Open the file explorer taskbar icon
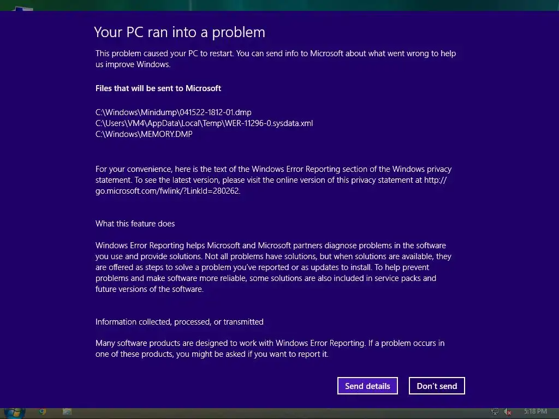559x419 pixels. [67, 412]
